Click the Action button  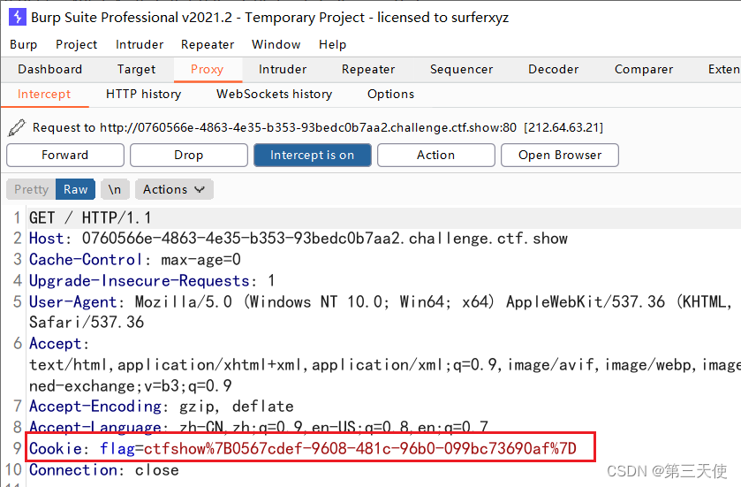click(x=436, y=155)
